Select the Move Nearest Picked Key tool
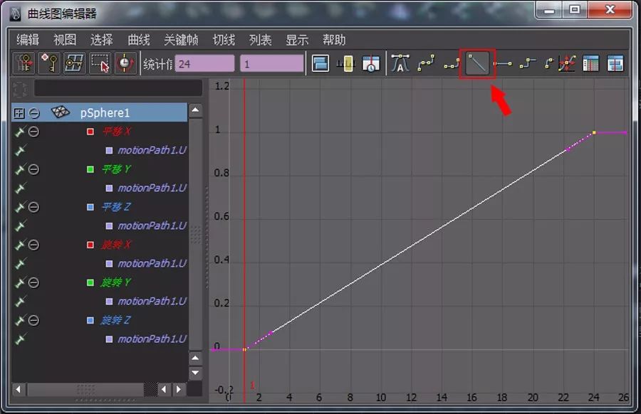Viewport: 641px width, 414px height. 24,63
